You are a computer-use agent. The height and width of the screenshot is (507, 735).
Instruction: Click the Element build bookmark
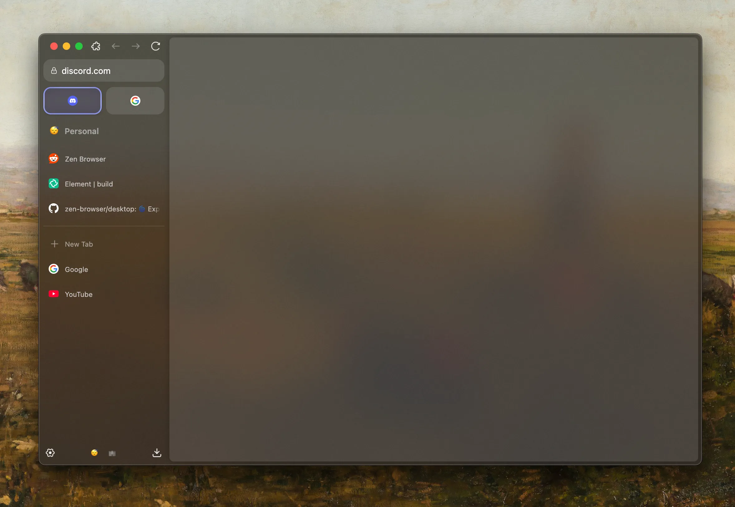click(x=88, y=183)
